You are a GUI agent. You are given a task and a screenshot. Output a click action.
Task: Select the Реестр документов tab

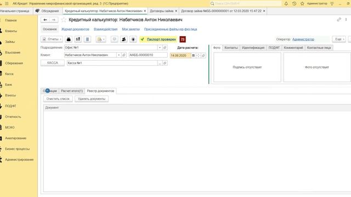100,91
